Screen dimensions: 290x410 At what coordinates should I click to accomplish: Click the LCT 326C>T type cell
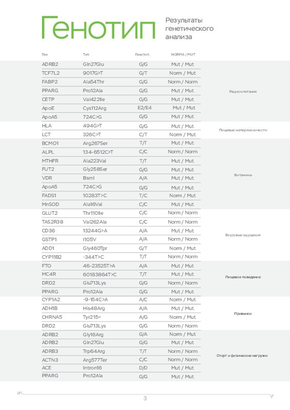point(92,135)
